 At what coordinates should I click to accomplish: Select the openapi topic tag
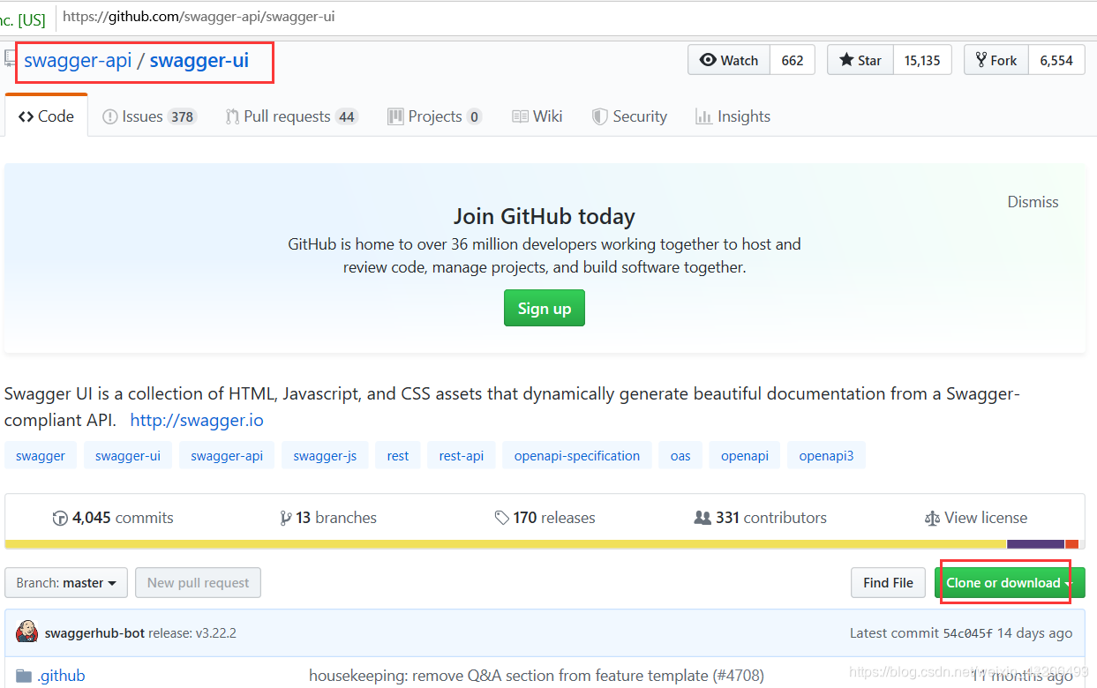pyautogui.click(x=745, y=456)
